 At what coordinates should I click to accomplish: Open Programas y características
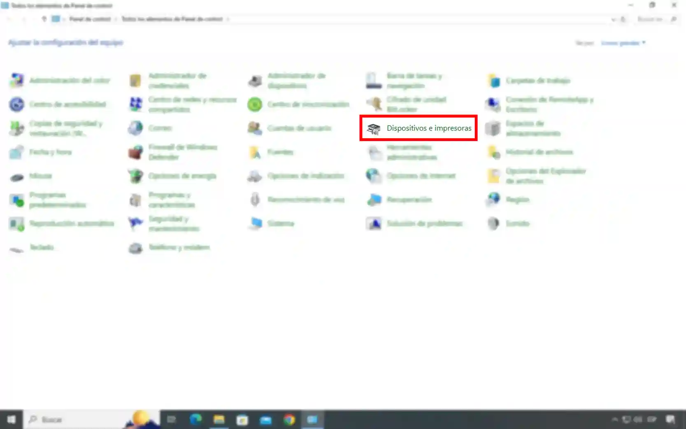pos(172,200)
